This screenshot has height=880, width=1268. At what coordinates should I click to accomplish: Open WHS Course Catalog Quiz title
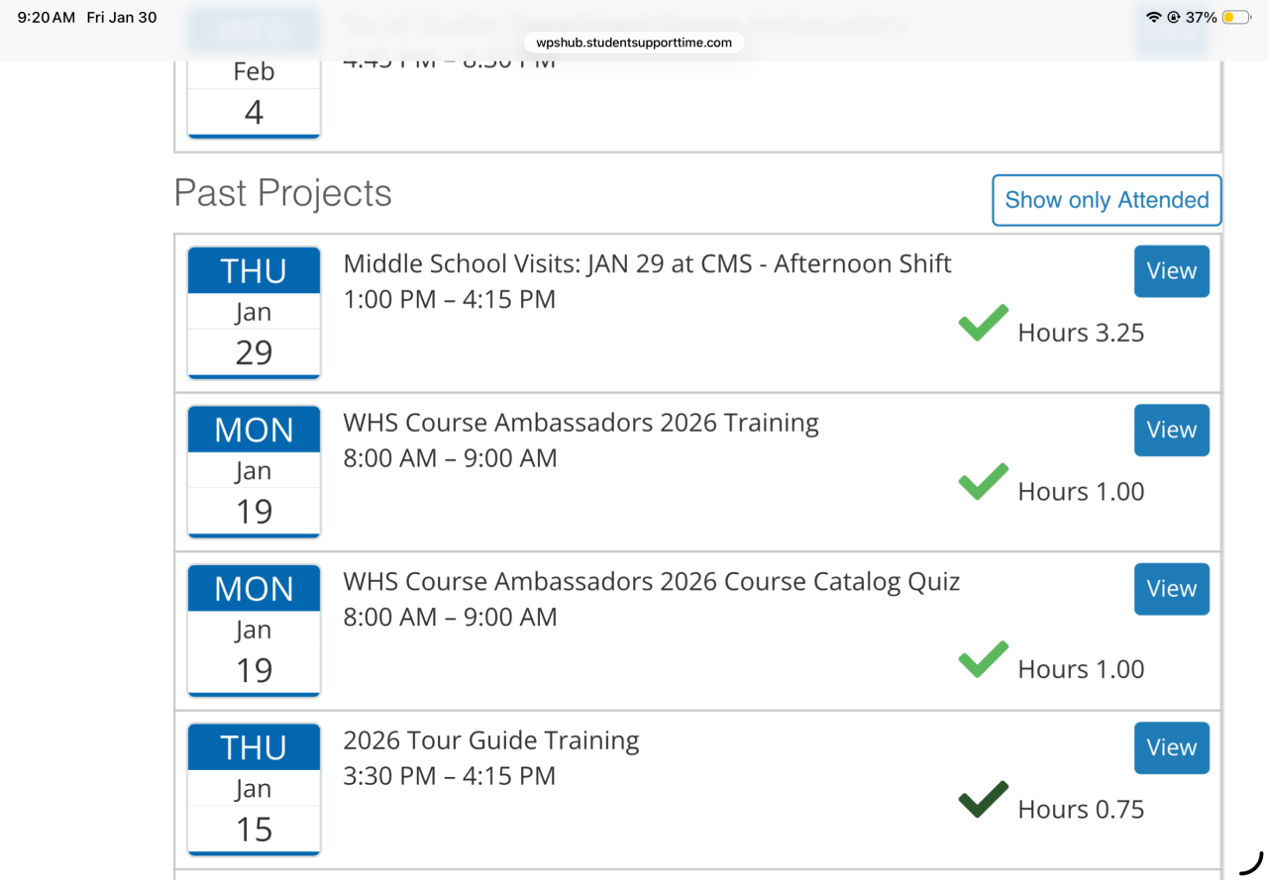(x=651, y=581)
